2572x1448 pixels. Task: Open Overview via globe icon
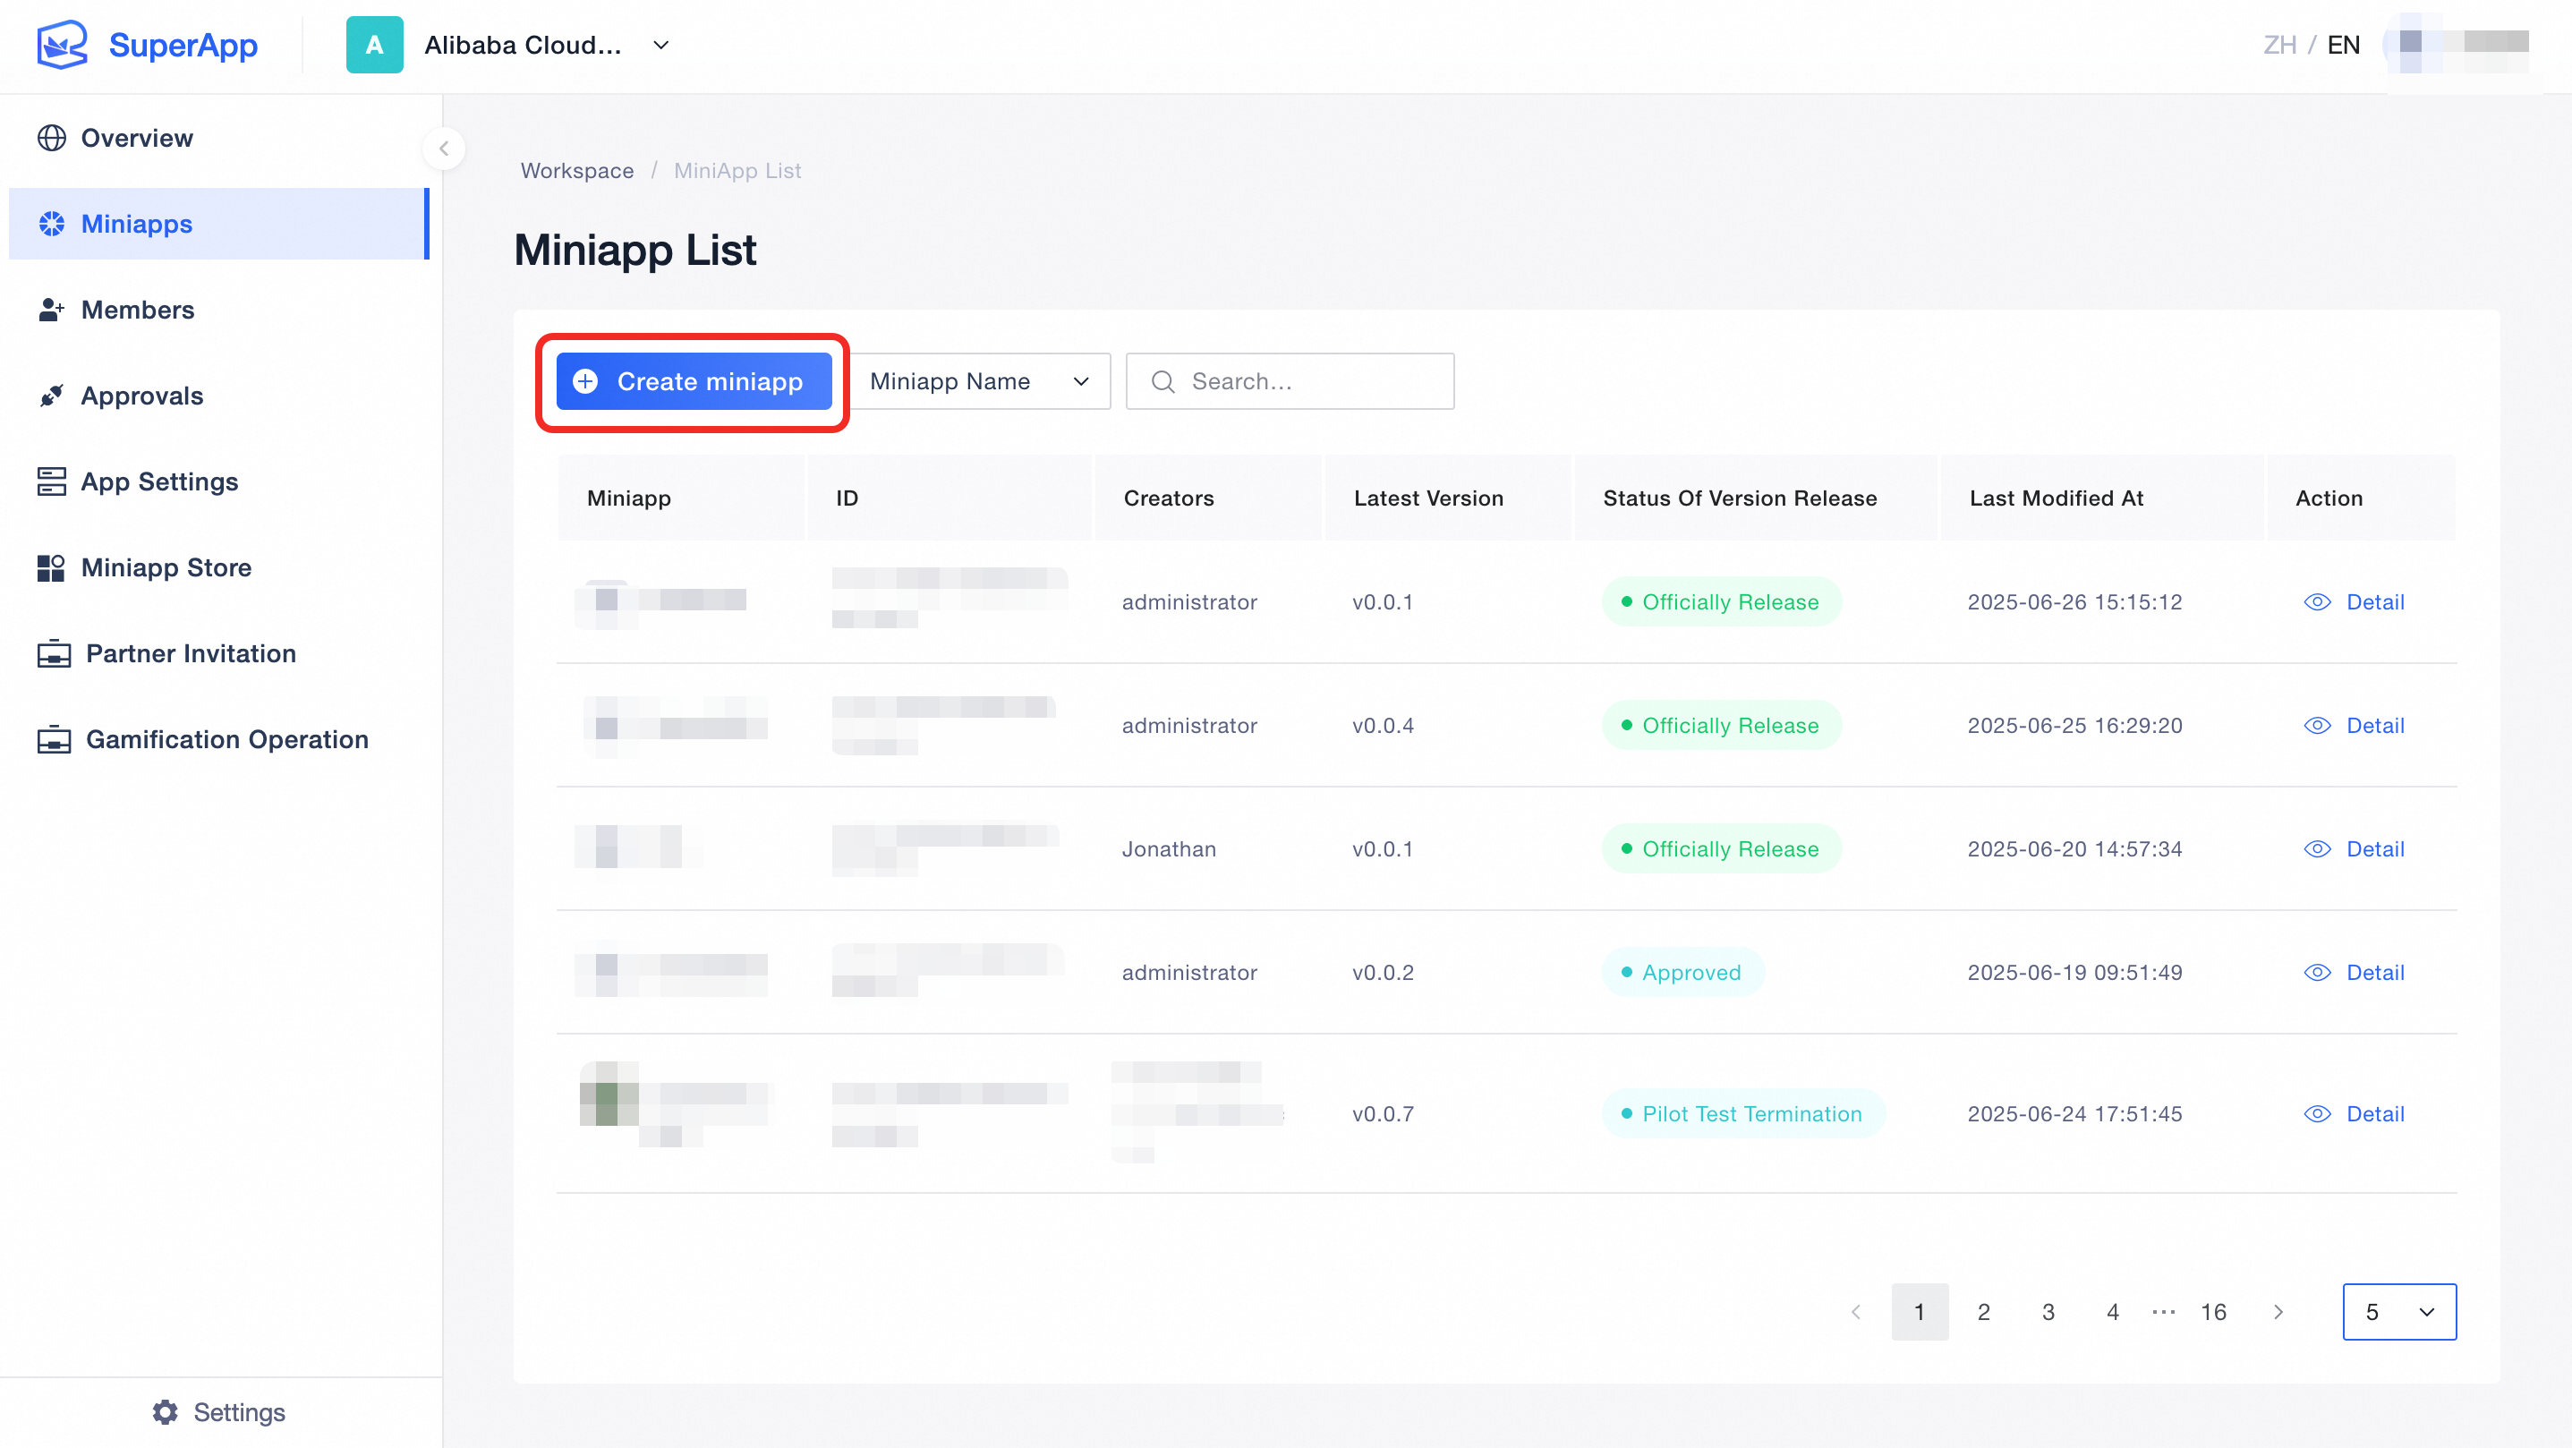52,138
